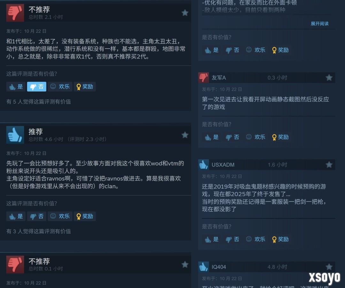Click 友军A's thumbs-down review icon

tap(203, 78)
